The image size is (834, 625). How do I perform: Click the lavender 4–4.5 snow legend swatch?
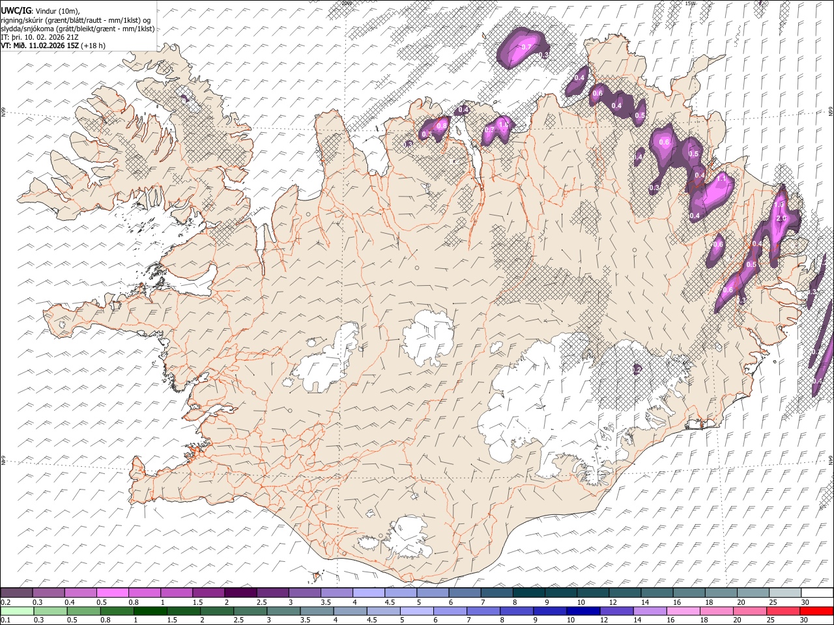click(368, 593)
